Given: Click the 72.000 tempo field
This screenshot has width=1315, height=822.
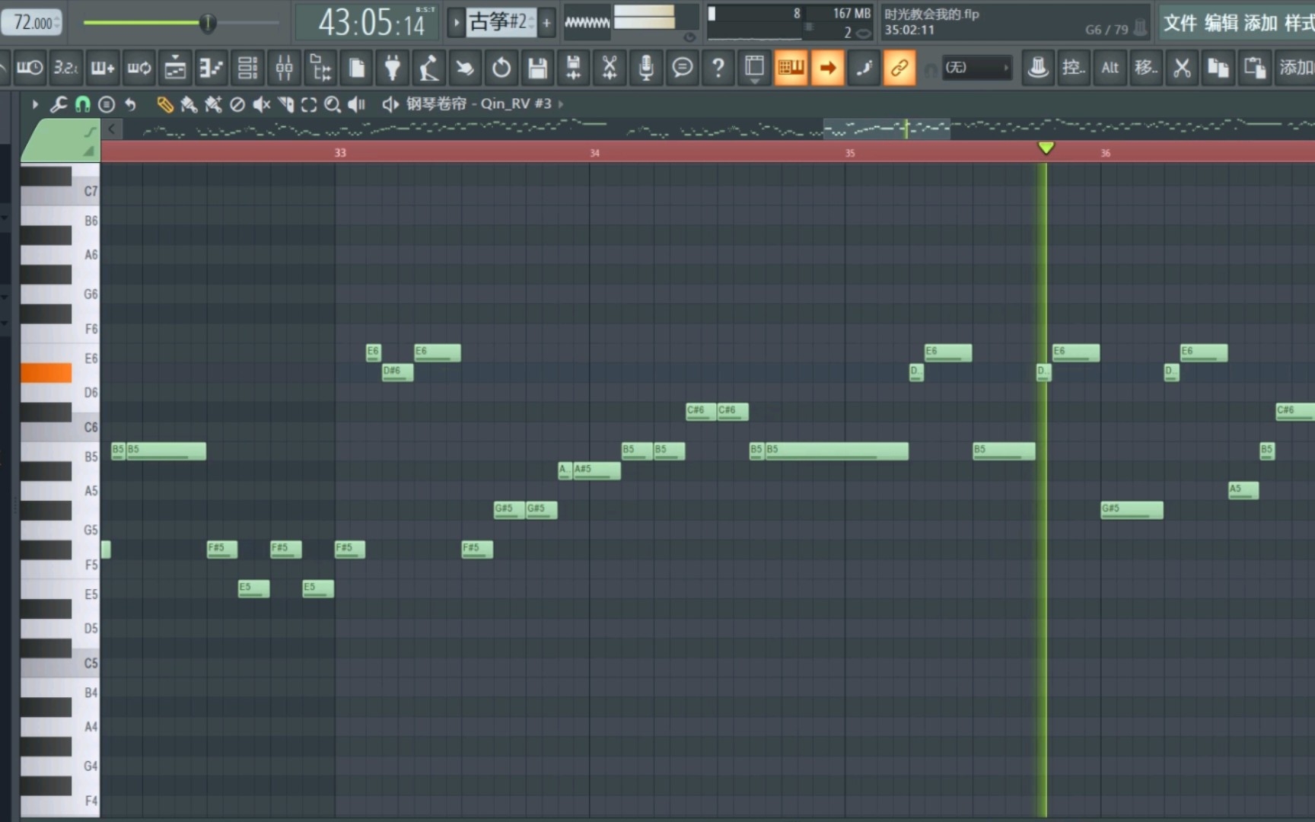Looking at the screenshot, I should click(33, 22).
